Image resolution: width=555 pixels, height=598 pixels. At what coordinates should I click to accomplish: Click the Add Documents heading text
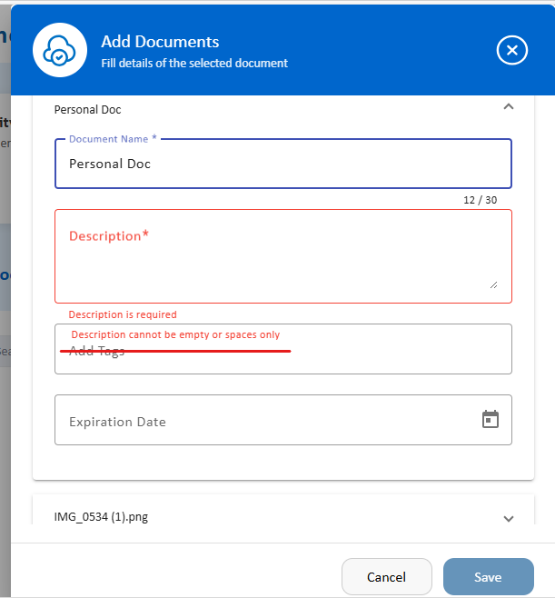160,42
